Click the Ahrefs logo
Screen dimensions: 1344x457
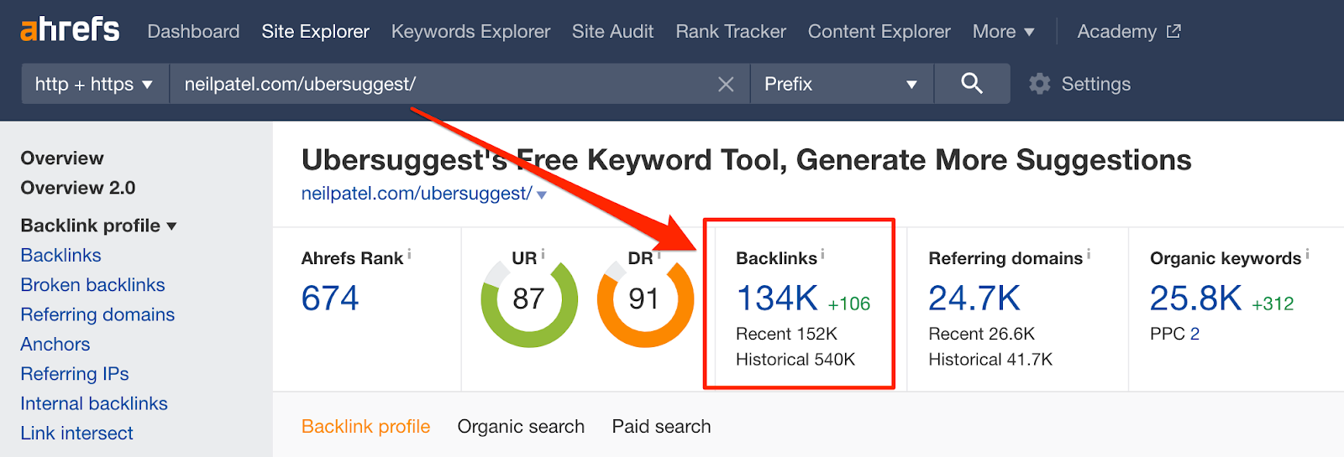click(70, 30)
